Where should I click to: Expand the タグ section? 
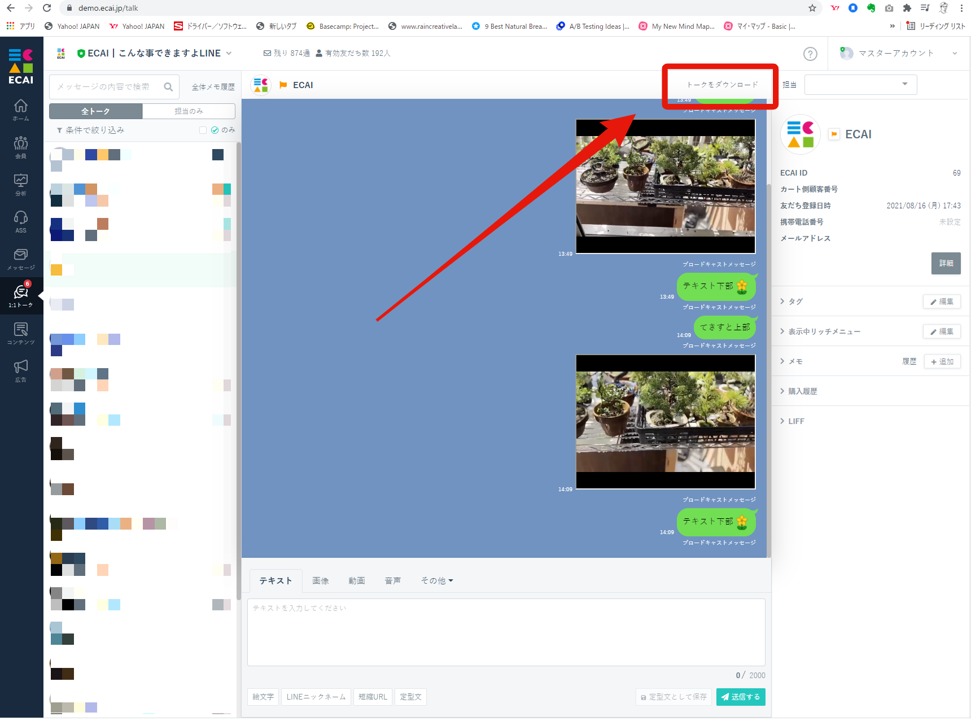795,301
